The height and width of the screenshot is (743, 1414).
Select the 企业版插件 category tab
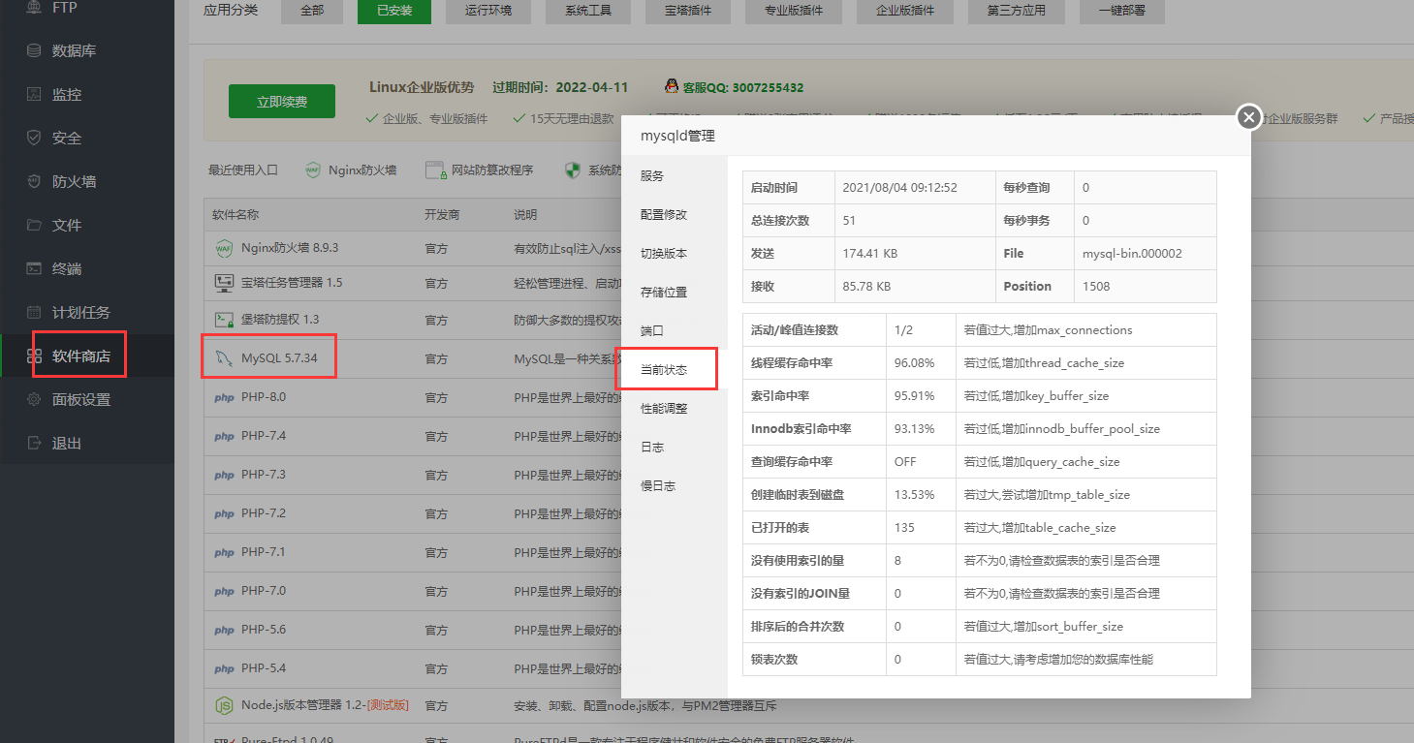(x=905, y=12)
